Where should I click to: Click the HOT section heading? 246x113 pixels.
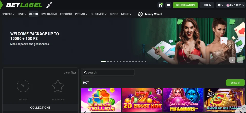[86, 83]
